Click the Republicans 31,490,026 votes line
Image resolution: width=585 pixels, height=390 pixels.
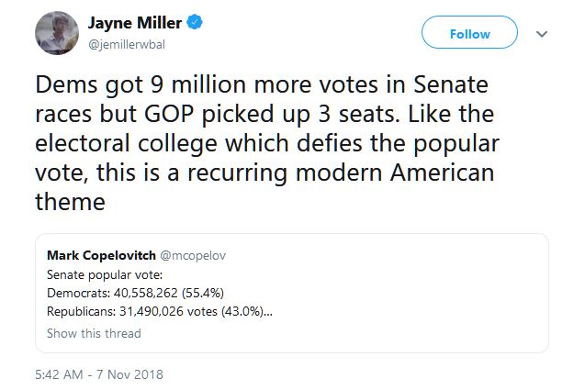pos(159,312)
